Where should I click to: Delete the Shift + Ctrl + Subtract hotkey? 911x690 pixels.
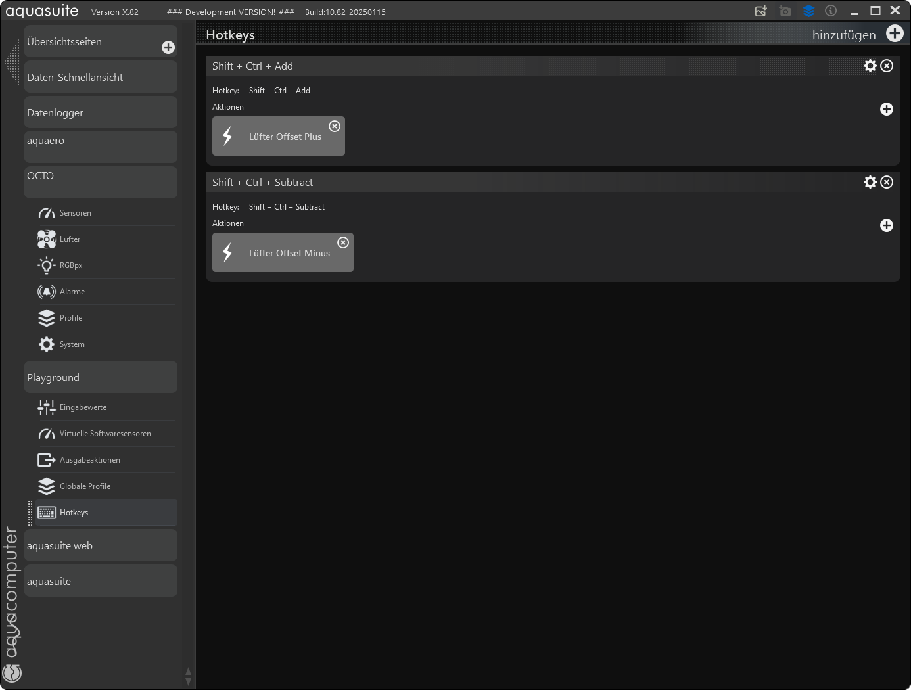click(x=887, y=182)
